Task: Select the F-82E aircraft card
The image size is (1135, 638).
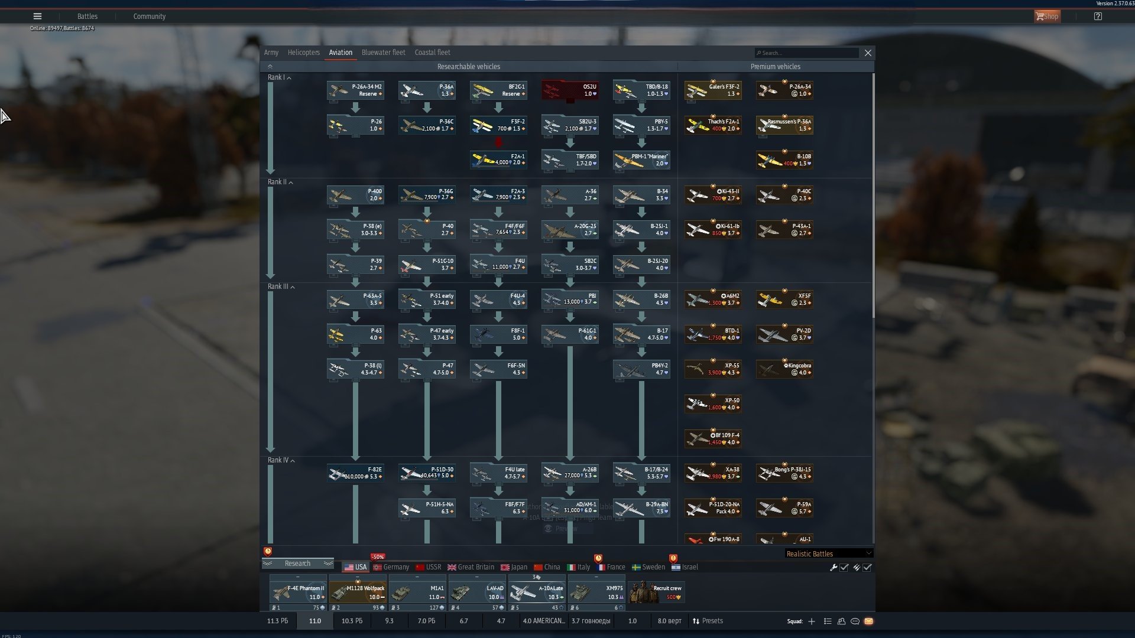Action: (355, 473)
